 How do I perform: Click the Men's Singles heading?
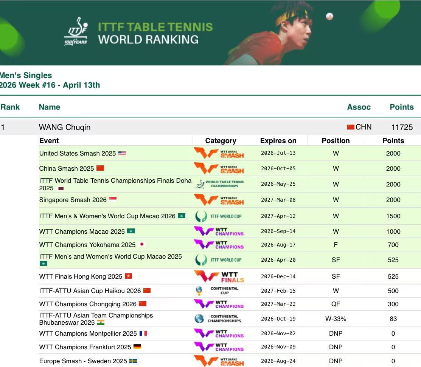pyautogui.click(x=26, y=76)
